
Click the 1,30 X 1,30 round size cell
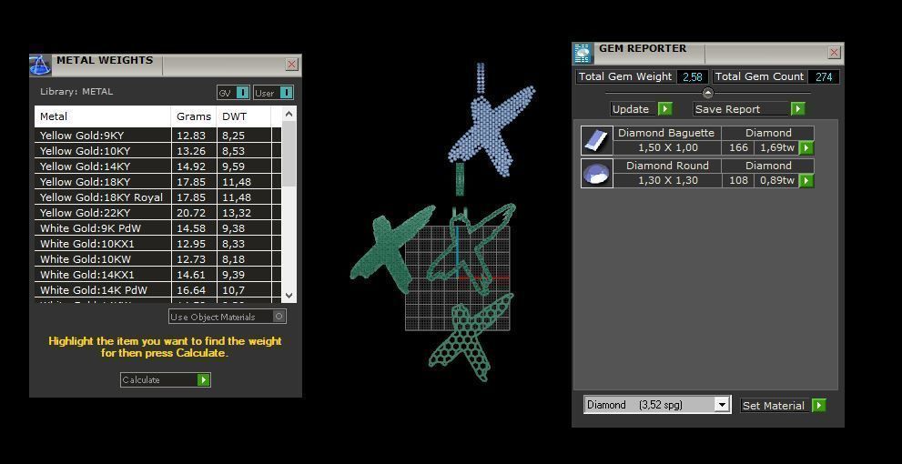click(667, 180)
